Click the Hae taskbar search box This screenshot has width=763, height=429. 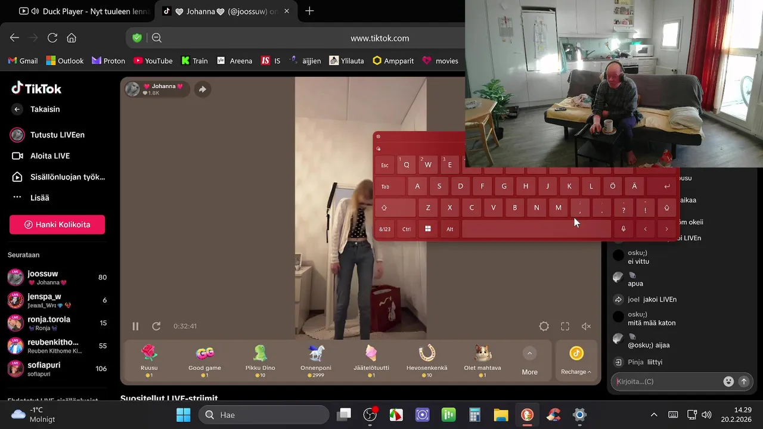[263, 415]
